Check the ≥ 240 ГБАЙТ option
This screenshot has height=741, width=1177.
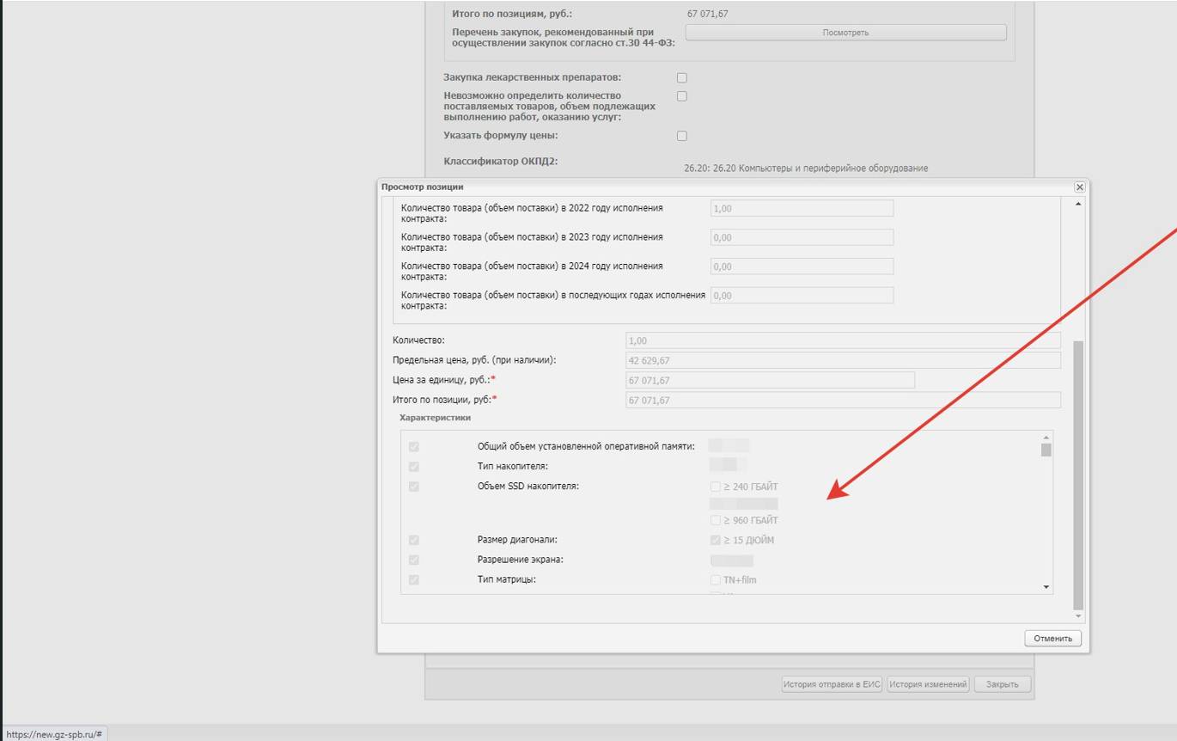coord(716,487)
